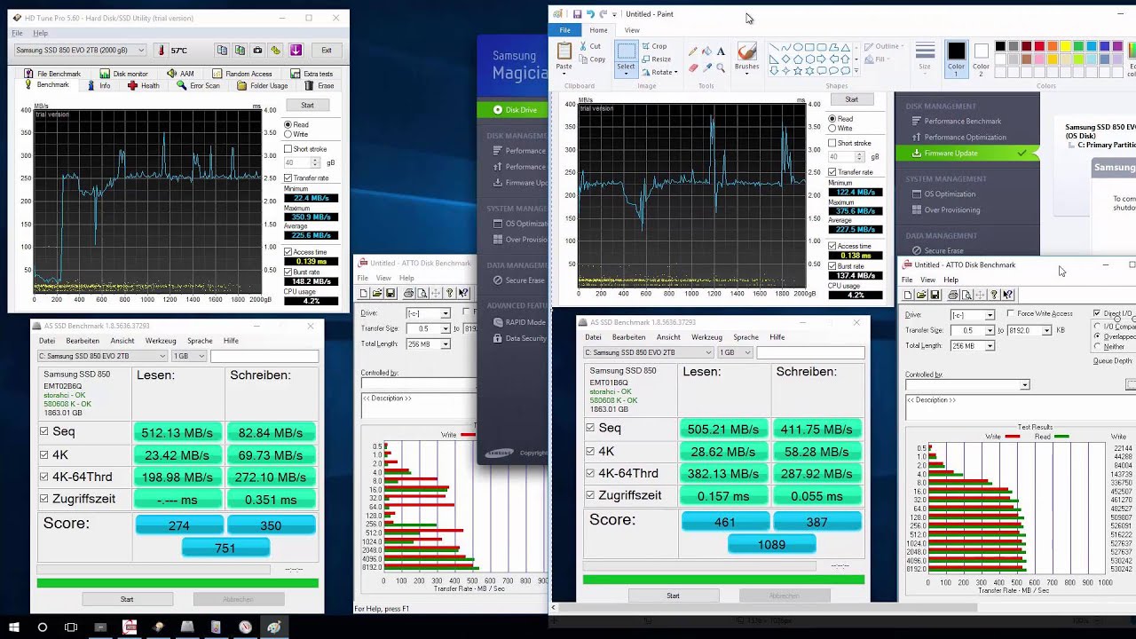Click the Copy icon in Paint's Clipboard group
This screenshot has height=639, width=1136.
[583, 59]
